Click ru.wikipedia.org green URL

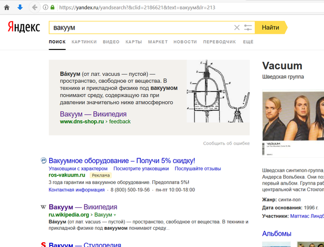tap(69, 215)
